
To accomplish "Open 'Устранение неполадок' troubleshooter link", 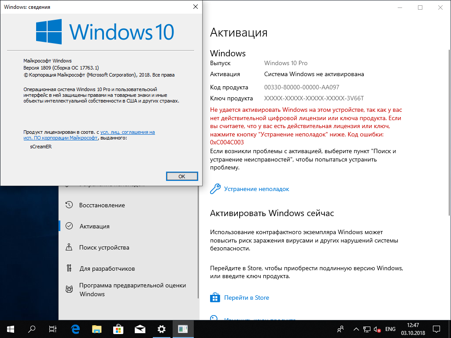I will point(257,189).
